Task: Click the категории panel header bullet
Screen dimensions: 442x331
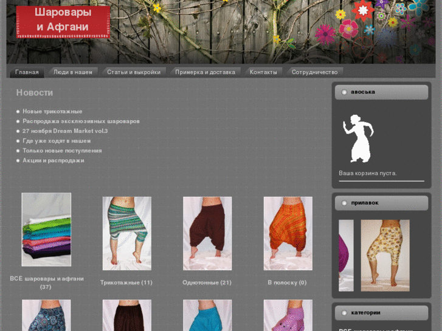Action: (344, 313)
